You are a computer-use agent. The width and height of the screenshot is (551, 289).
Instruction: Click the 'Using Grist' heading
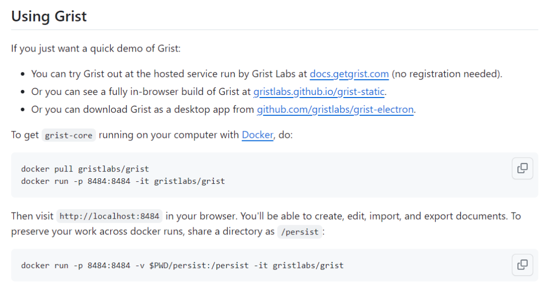tap(49, 16)
